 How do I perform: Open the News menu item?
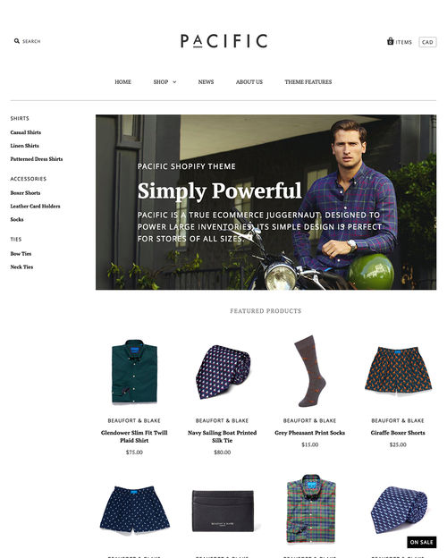click(206, 82)
